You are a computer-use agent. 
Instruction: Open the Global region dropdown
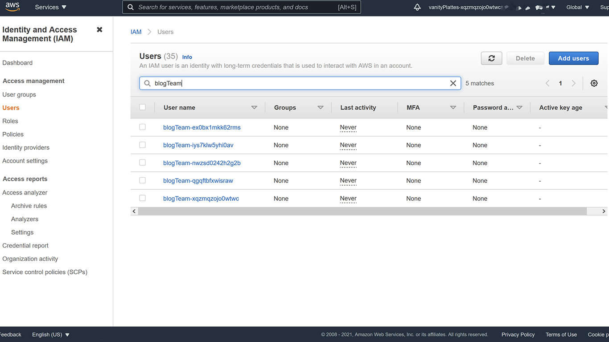(578, 7)
